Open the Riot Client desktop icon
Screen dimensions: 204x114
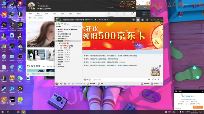(x=20, y=5)
